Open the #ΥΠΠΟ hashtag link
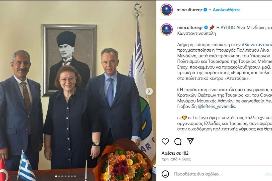This screenshot has height=181, width=272. pyautogui.click(x=228, y=27)
